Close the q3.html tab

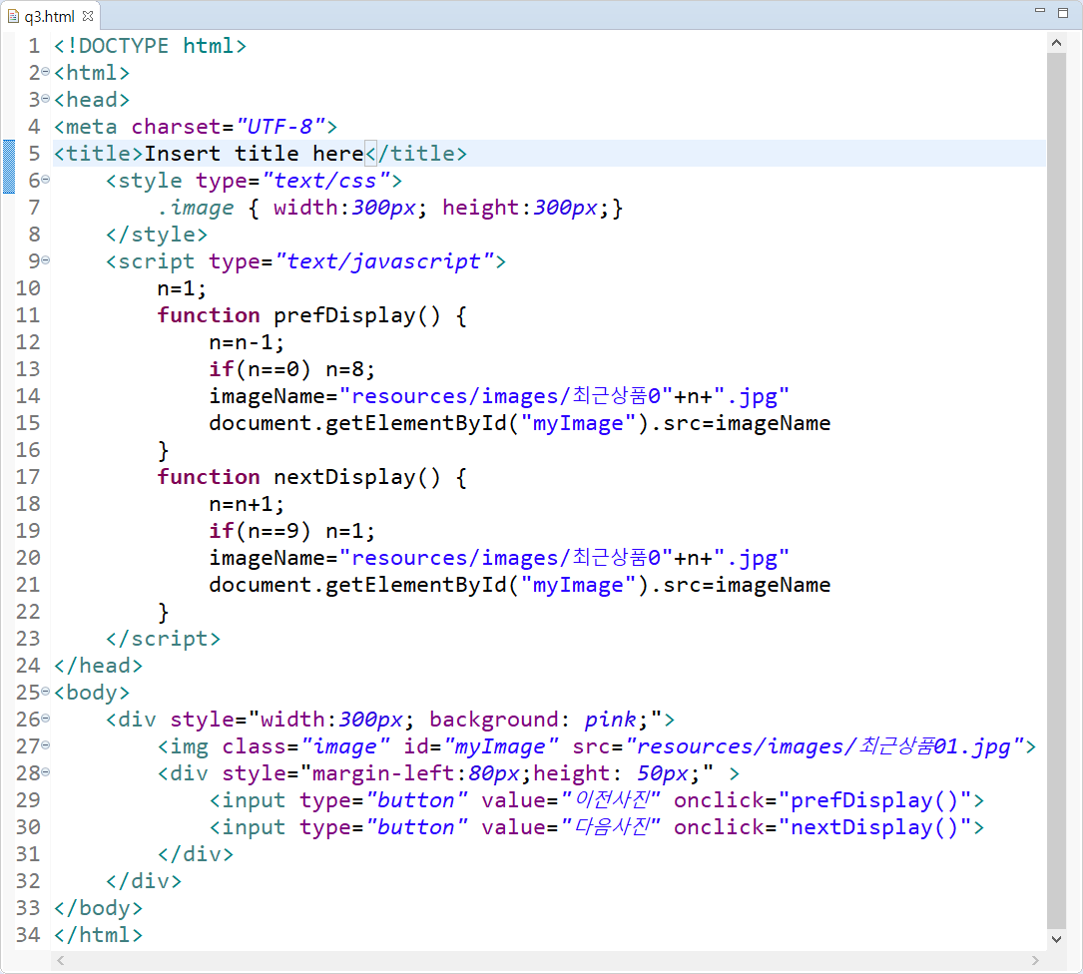88,15
